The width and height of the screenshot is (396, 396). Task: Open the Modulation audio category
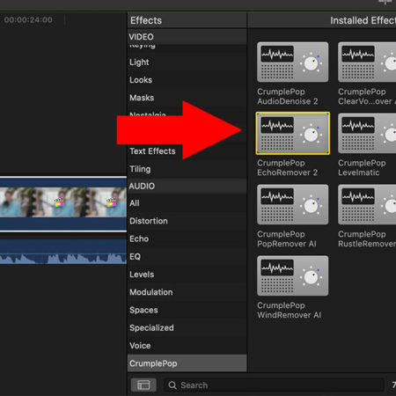(x=187, y=292)
